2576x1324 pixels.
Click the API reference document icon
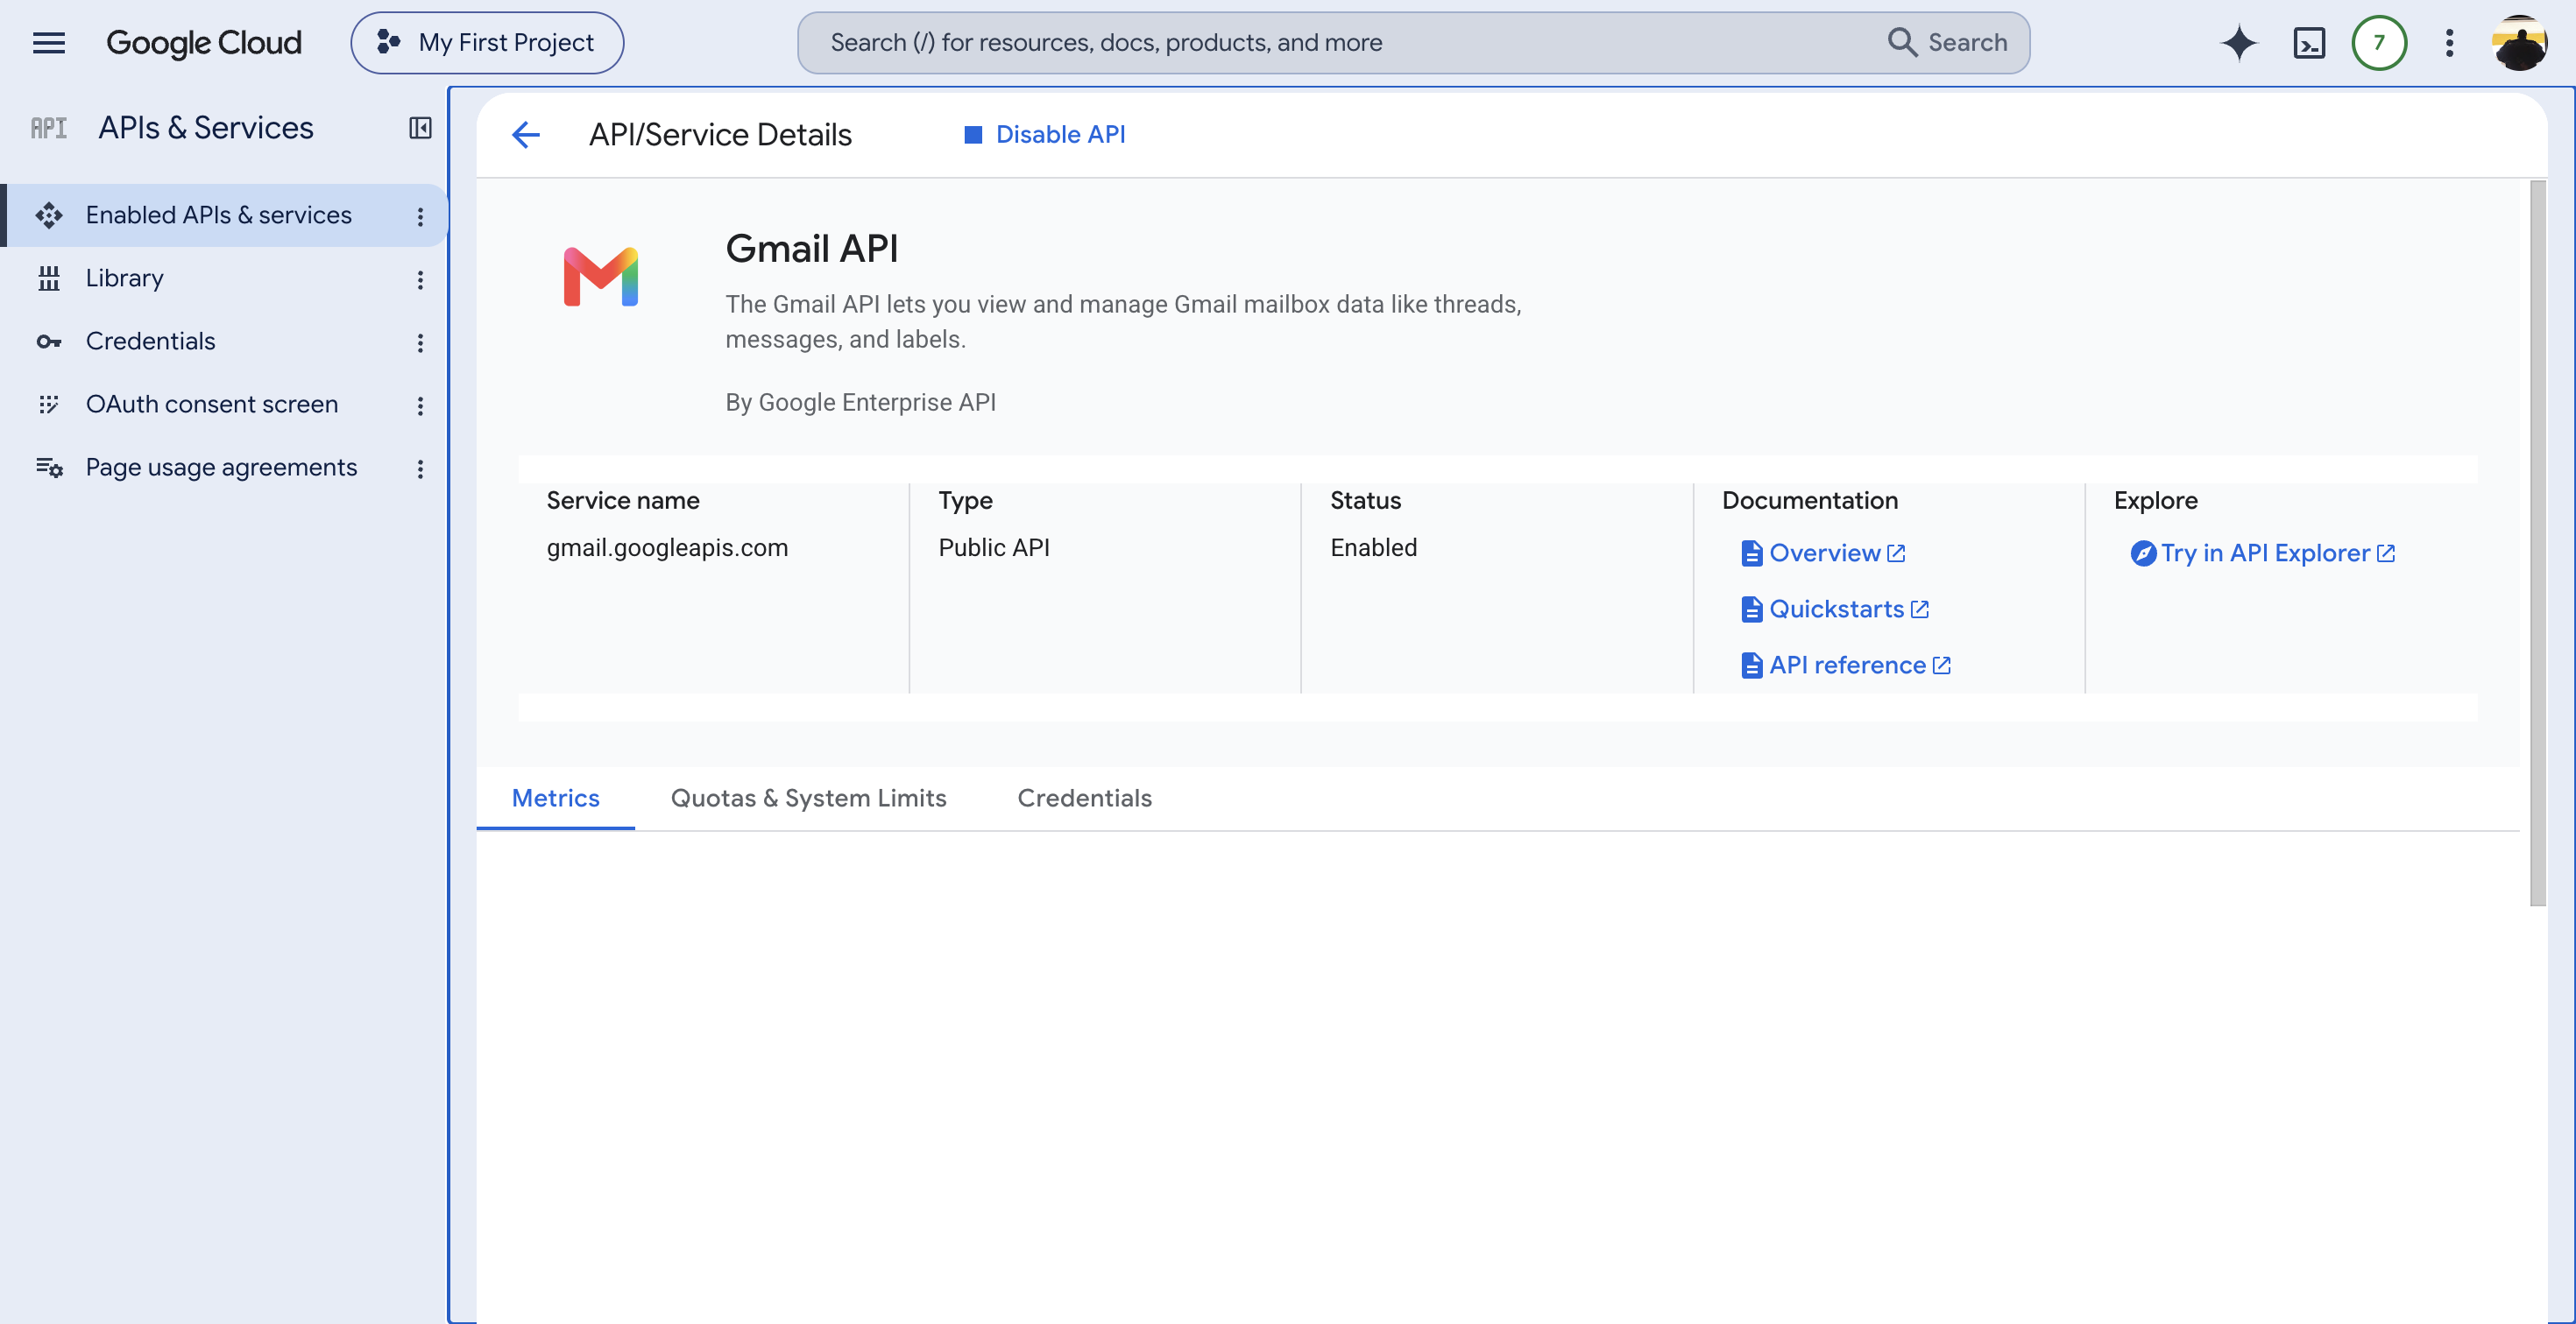tap(1751, 665)
